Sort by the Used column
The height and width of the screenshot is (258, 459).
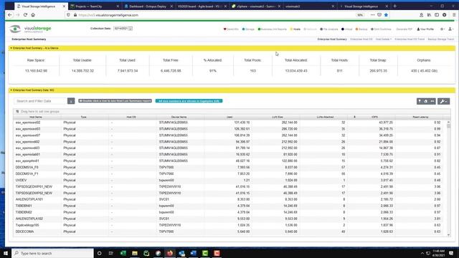[x=229, y=117]
